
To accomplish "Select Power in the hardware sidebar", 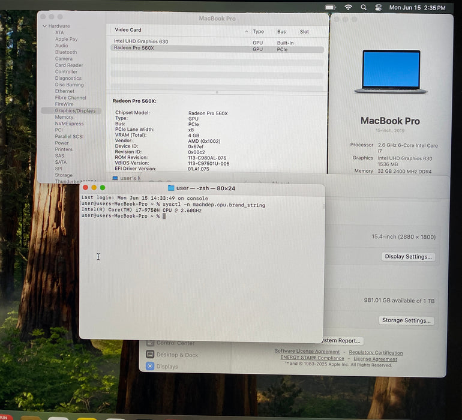I will [62, 143].
